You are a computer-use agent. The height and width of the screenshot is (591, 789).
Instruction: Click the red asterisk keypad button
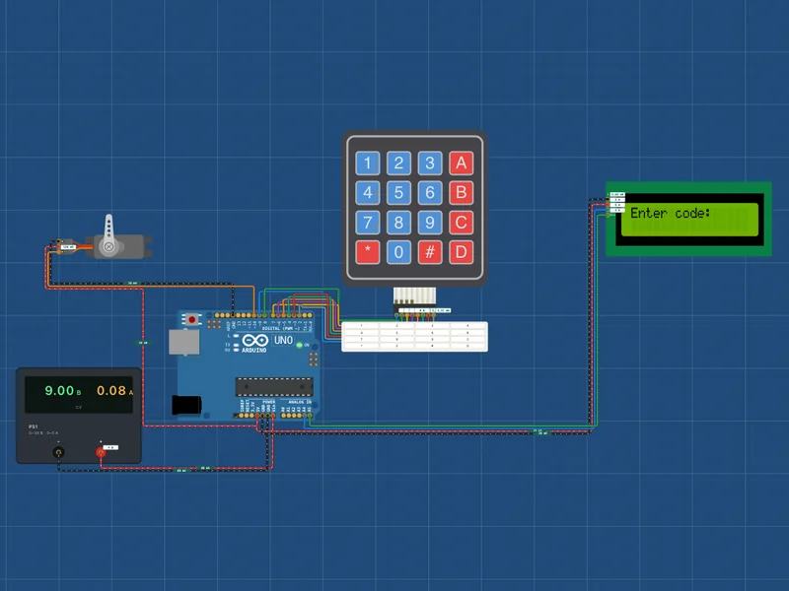click(367, 252)
